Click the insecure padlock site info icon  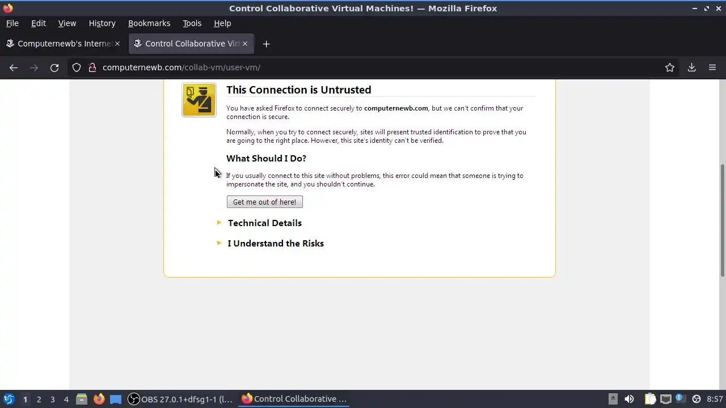click(x=92, y=67)
